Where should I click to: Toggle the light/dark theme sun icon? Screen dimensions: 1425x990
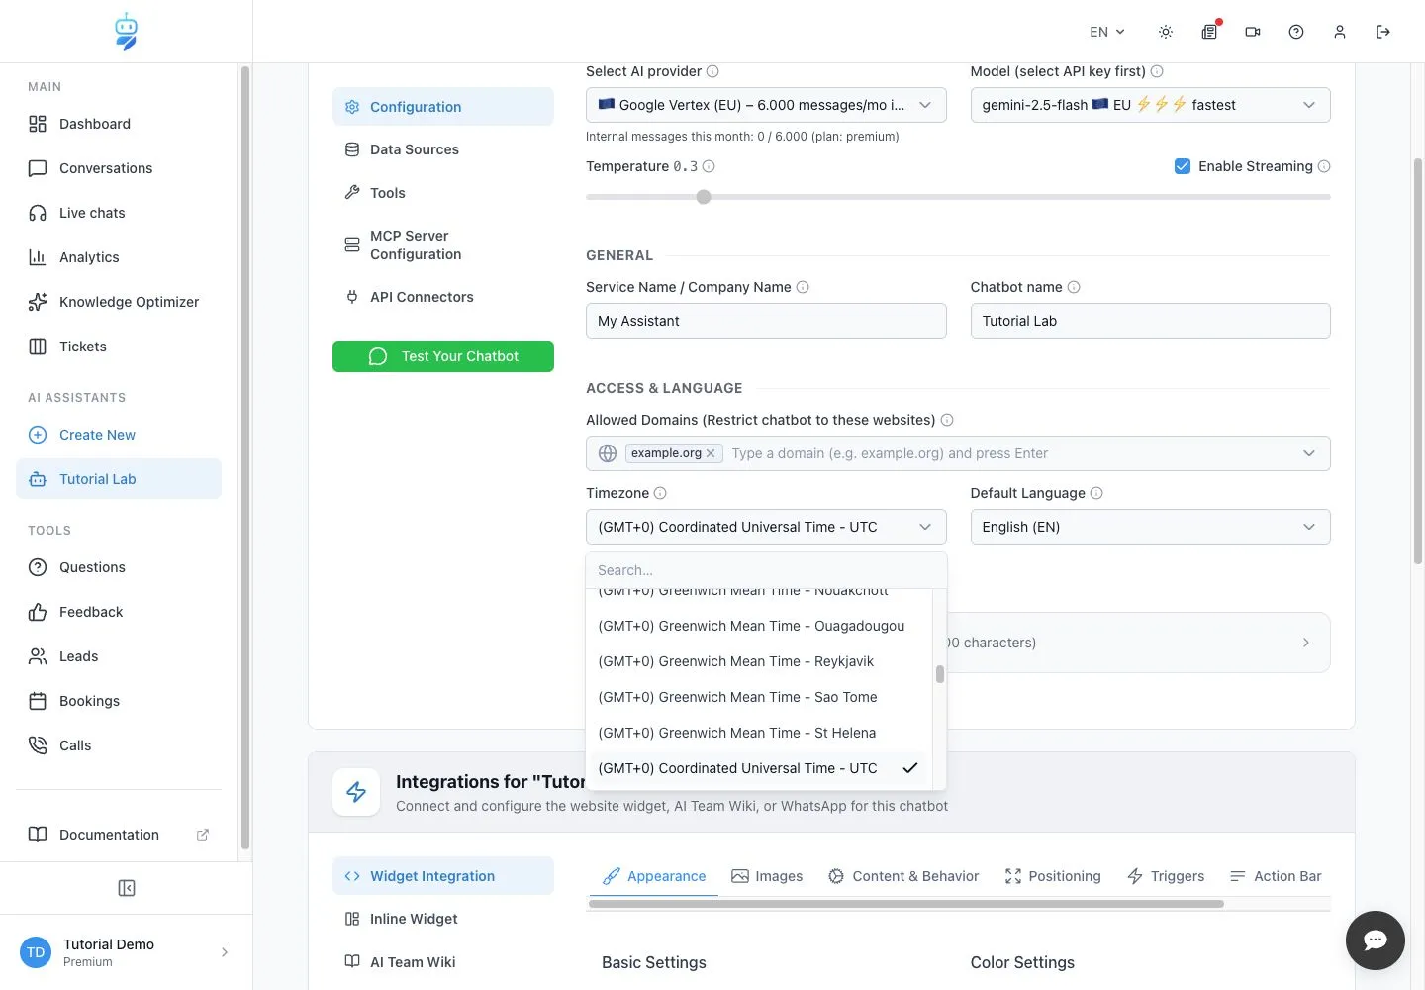click(x=1166, y=32)
